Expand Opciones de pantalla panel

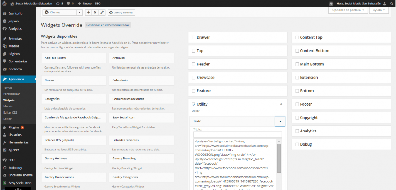[348, 10]
